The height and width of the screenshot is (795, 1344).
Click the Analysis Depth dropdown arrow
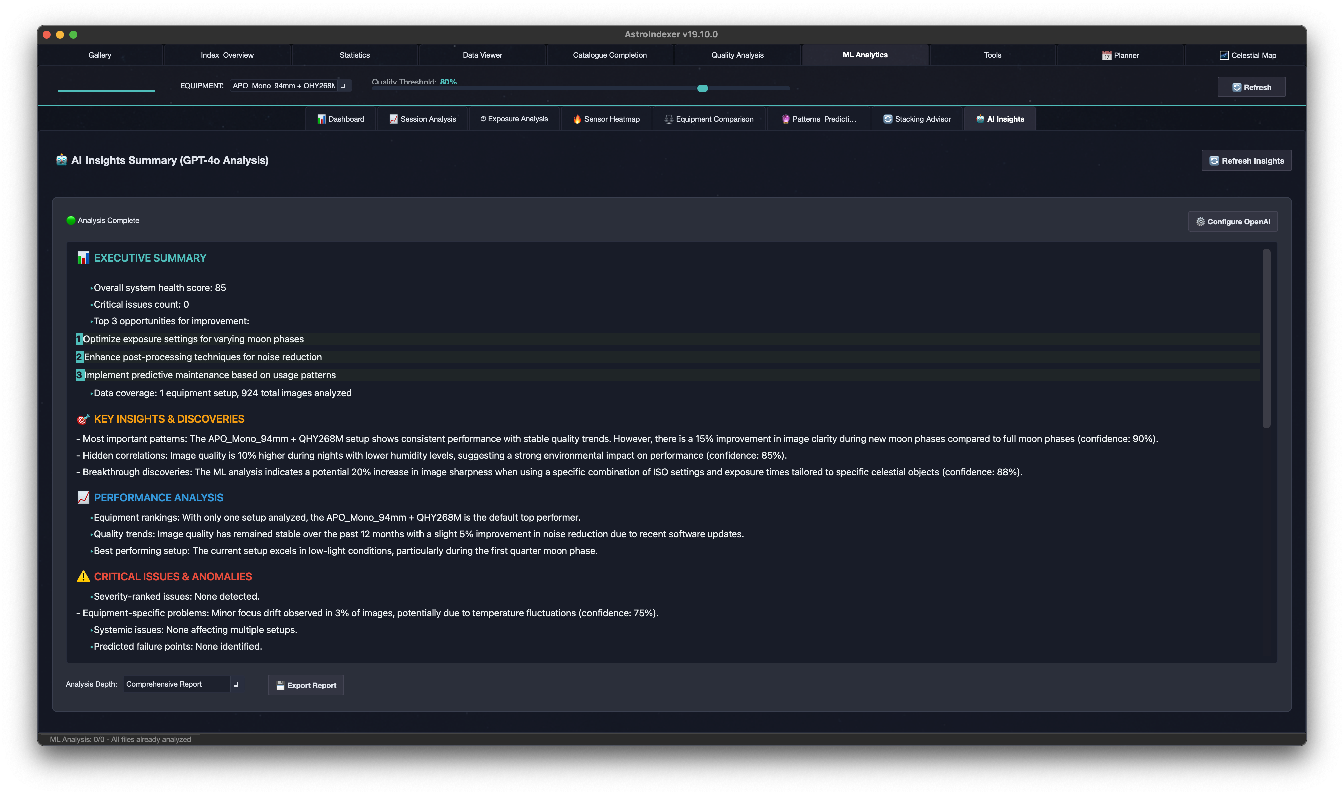click(236, 684)
